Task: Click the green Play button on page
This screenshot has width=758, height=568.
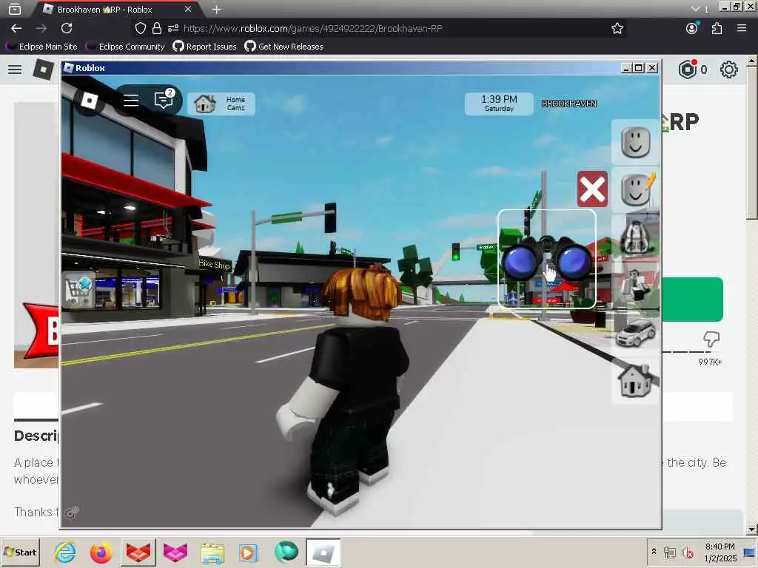Action: tap(692, 300)
